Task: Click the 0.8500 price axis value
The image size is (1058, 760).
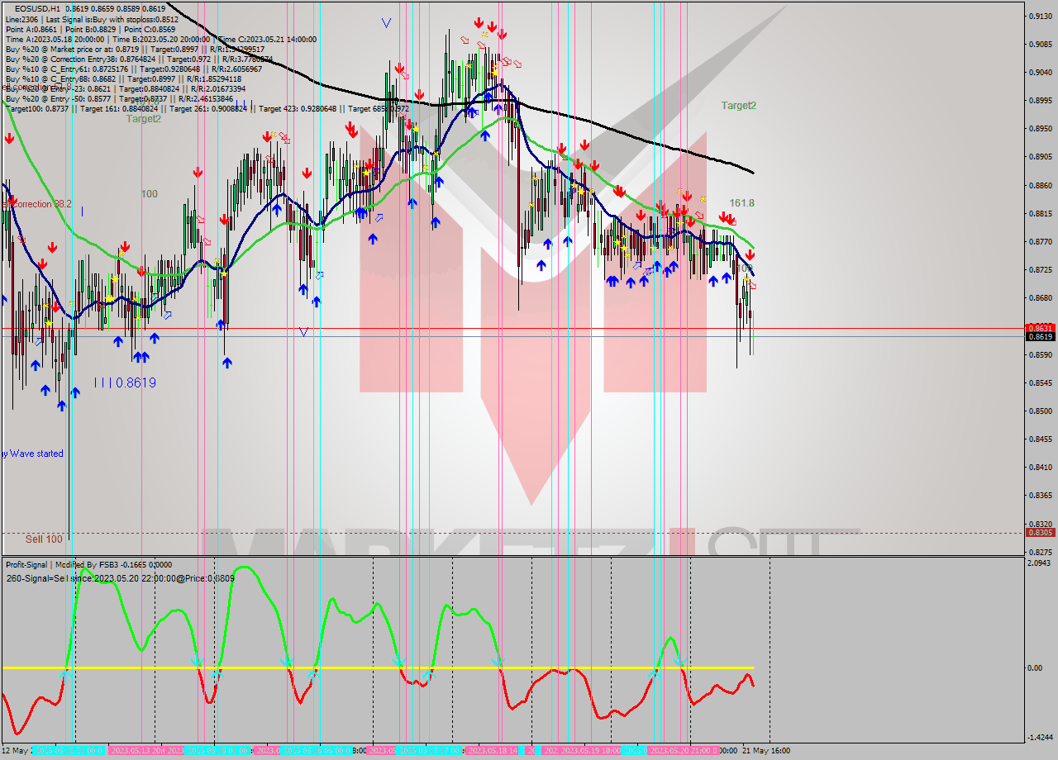Action: 1040,411
